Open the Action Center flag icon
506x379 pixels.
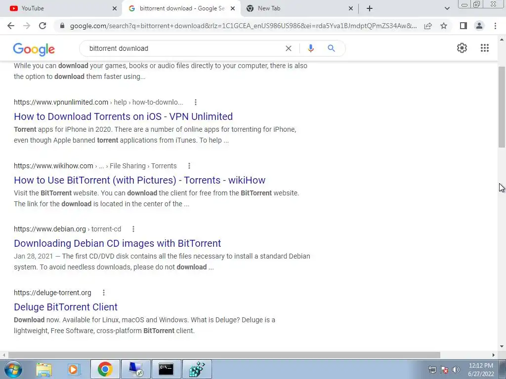(x=444, y=370)
